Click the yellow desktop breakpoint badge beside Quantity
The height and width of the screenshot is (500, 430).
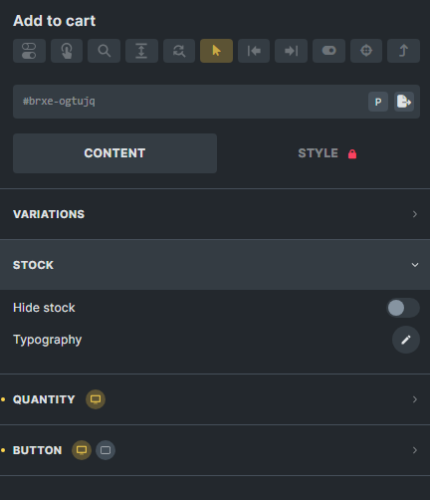tap(96, 399)
